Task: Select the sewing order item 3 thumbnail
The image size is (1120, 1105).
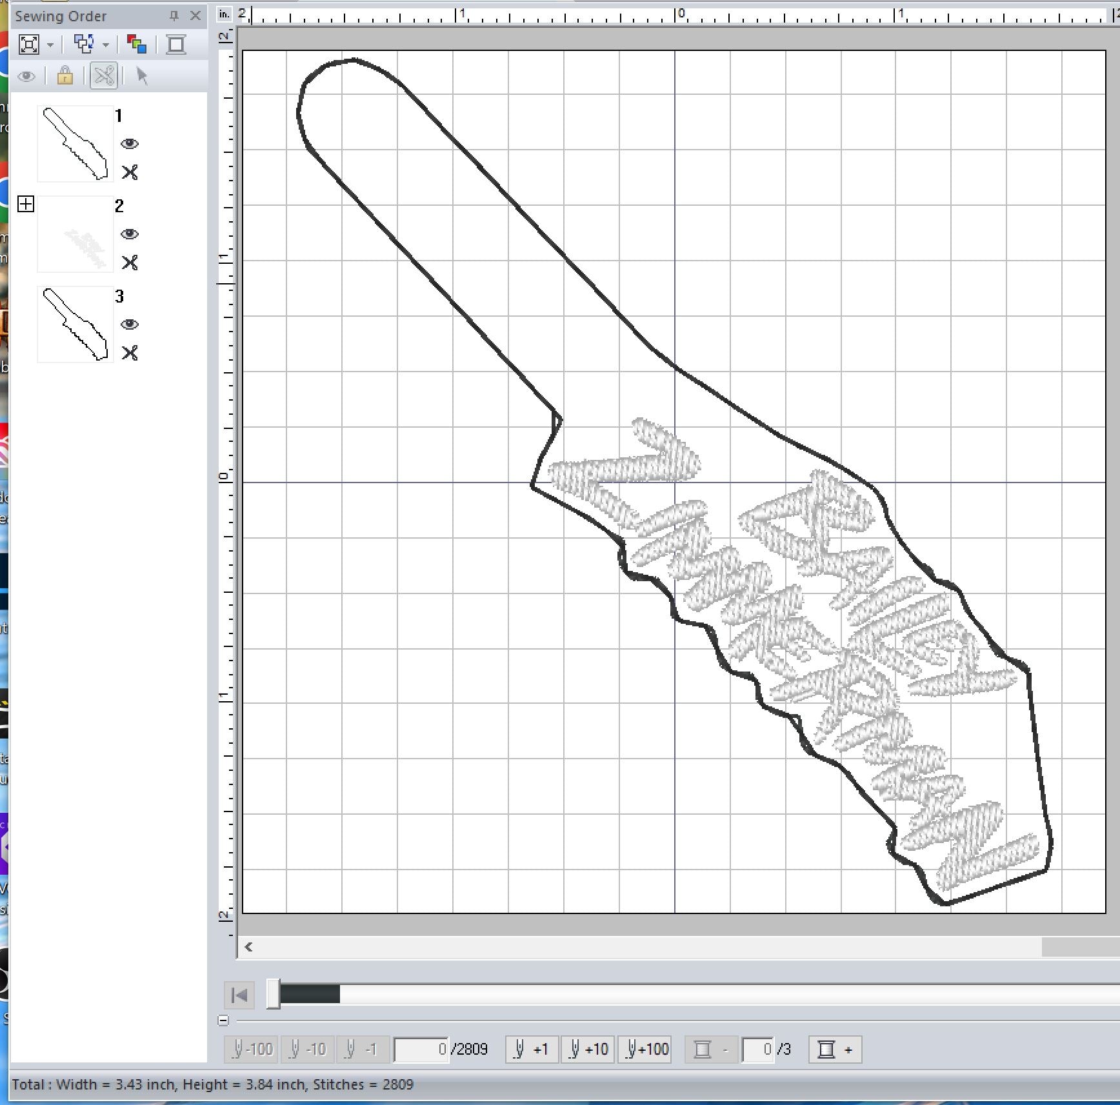Action: point(75,324)
